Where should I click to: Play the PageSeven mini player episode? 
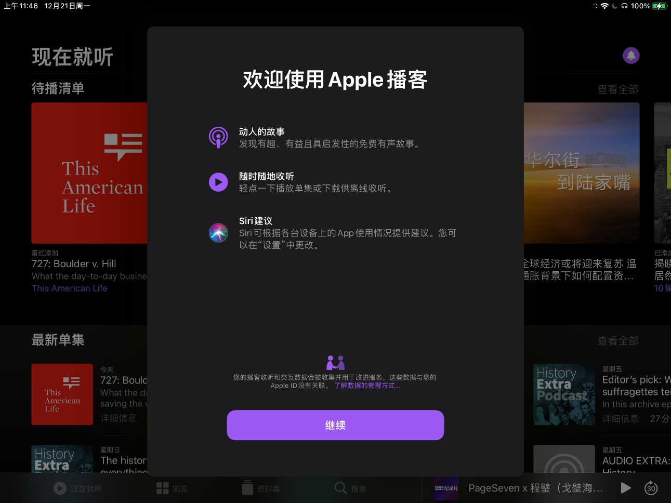click(x=626, y=488)
